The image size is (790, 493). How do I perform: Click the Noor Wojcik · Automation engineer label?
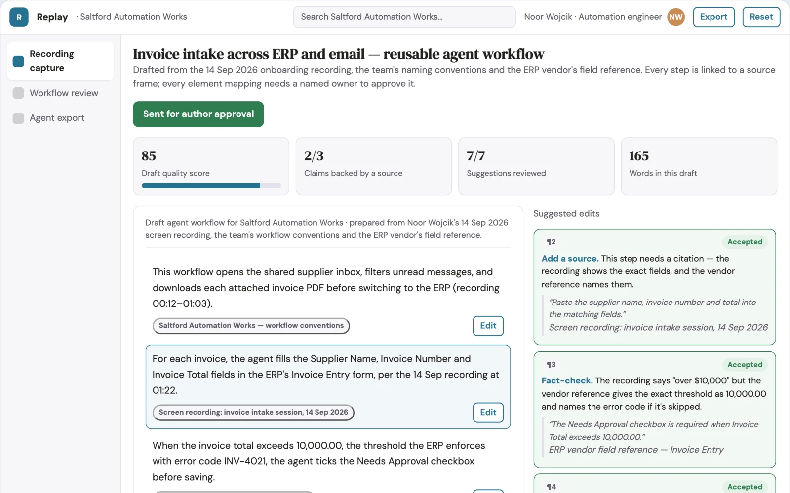point(592,17)
